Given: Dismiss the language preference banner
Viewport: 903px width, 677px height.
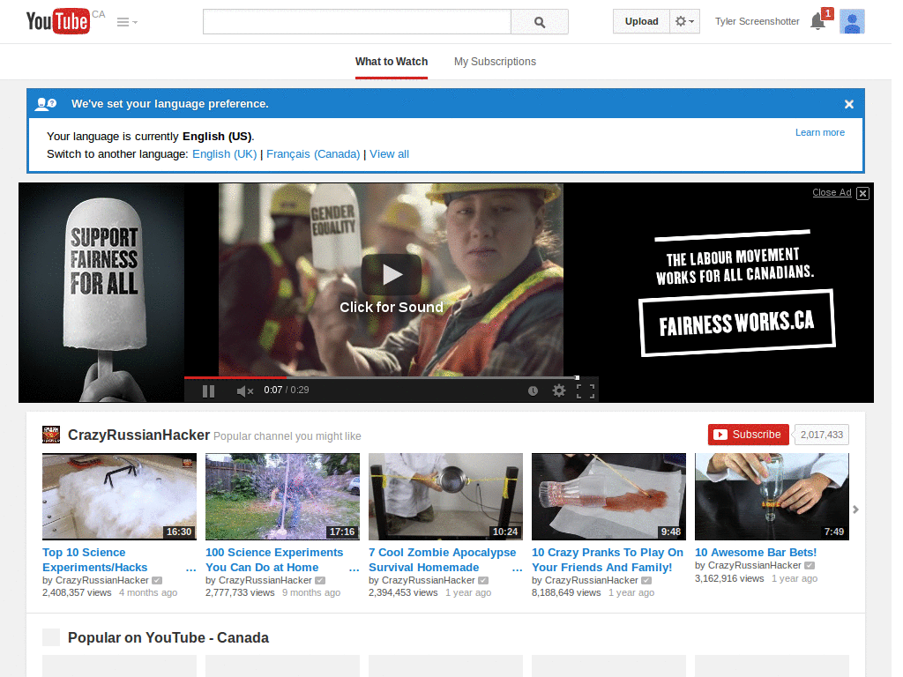Looking at the screenshot, I should pyautogui.click(x=849, y=104).
